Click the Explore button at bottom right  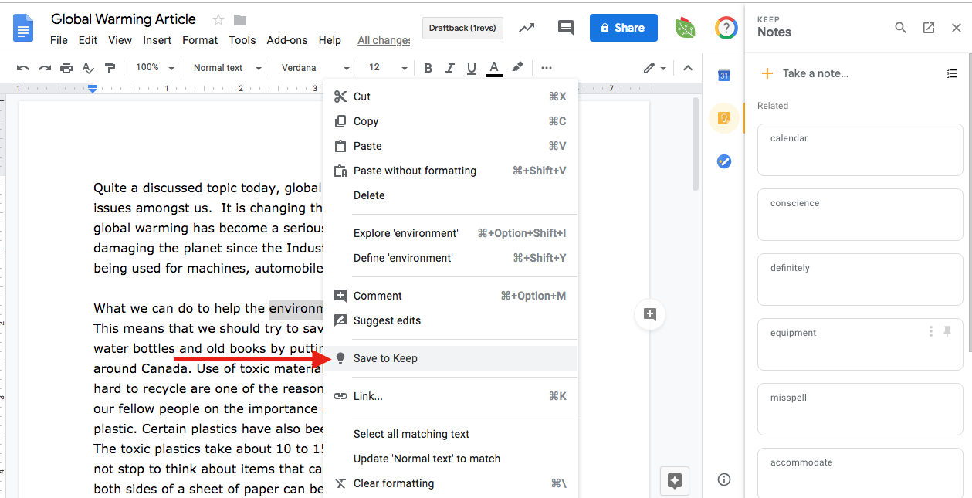point(675,480)
